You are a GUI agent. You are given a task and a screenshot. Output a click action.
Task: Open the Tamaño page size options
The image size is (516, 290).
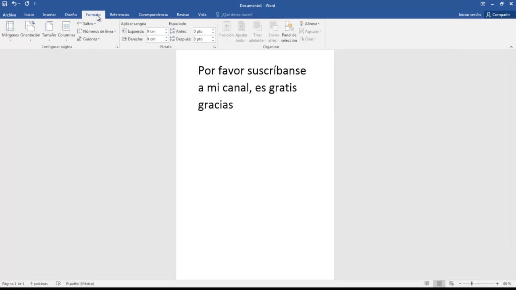(49, 31)
